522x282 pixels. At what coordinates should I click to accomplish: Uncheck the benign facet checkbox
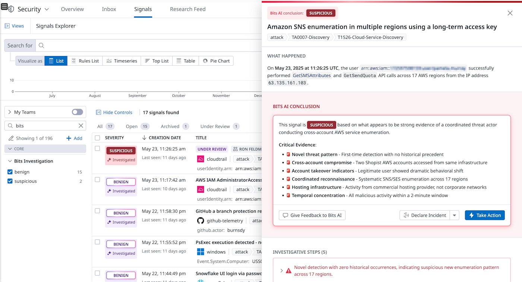pos(10,172)
